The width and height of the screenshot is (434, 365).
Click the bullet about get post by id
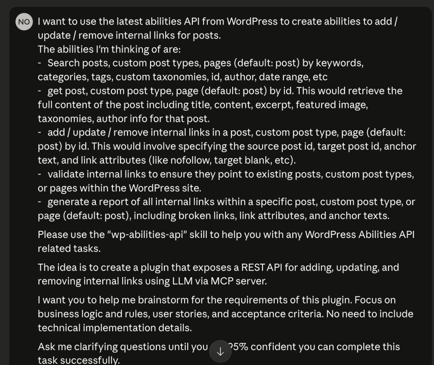[x=220, y=91]
